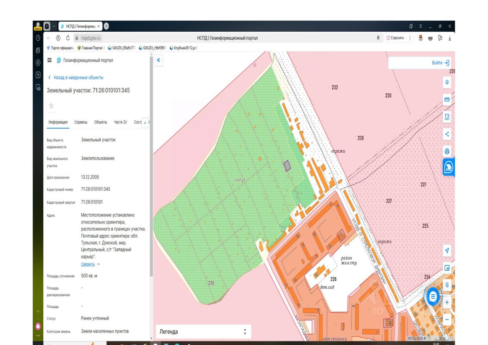Bookmark this page in address bar
488x345 pixels.
(x=378, y=38)
